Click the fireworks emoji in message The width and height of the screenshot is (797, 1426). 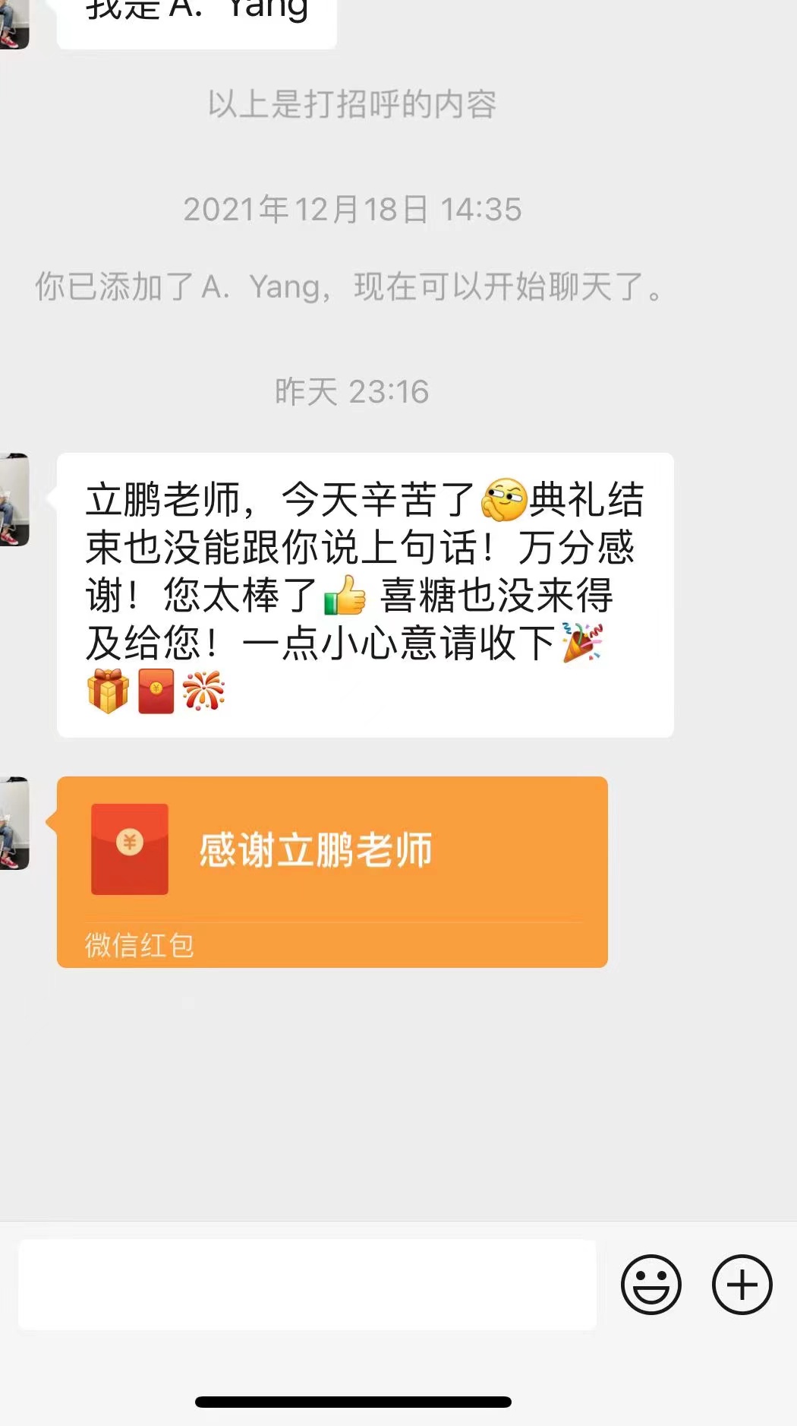click(x=204, y=691)
